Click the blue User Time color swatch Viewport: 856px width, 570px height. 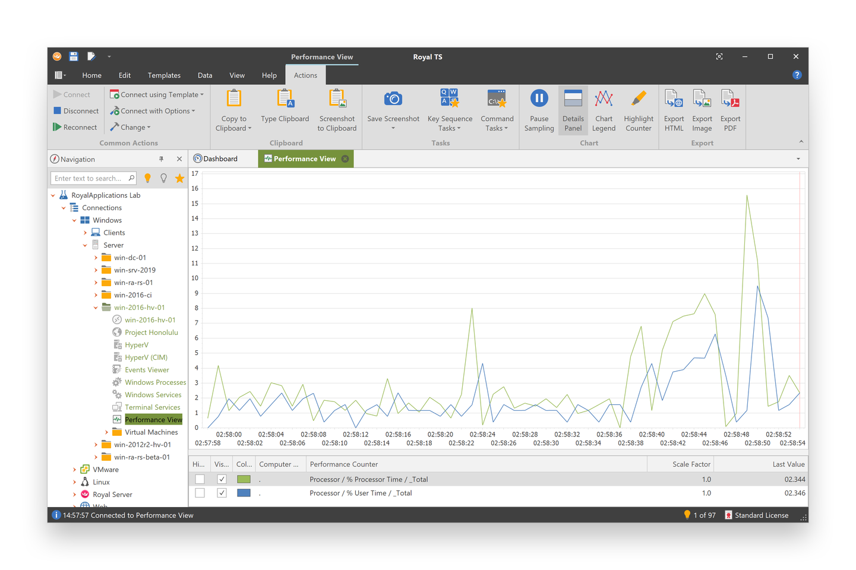point(244,493)
